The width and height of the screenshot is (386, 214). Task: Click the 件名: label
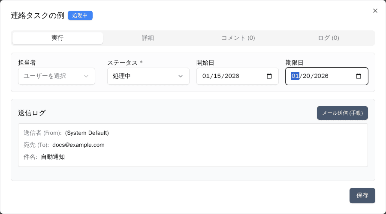pyautogui.click(x=30, y=157)
